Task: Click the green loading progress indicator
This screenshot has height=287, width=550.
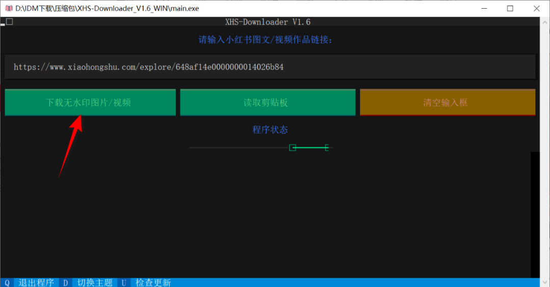Action: (x=309, y=147)
